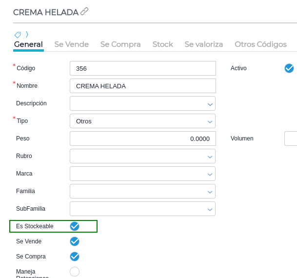Select the Otros Códigos tab

pyautogui.click(x=260, y=44)
